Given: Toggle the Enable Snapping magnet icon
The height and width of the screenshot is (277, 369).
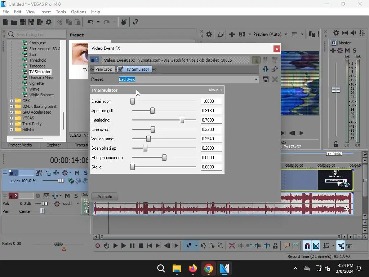Looking at the screenshot, I should coord(307,246).
